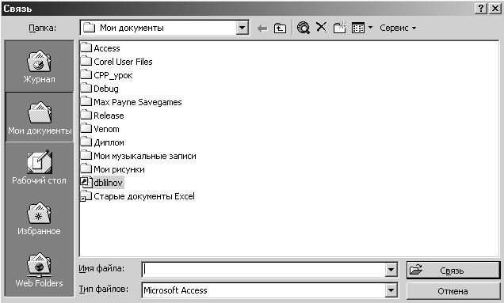Image resolution: width=504 pixels, height=303 pixels.
Task: Create a new folder via toolbar icon
Action: click(x=339, y=28)
